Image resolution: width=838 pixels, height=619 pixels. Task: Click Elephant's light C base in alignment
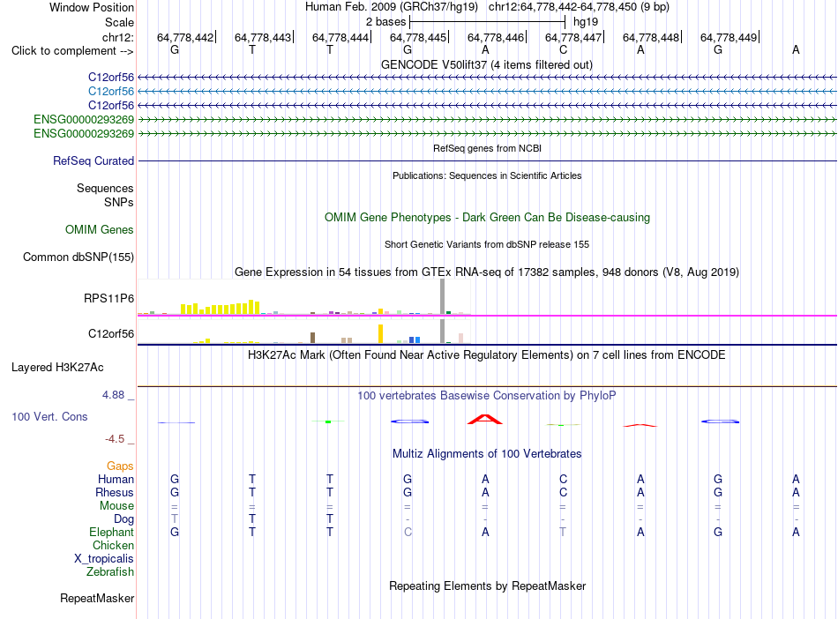pos(408,532)
